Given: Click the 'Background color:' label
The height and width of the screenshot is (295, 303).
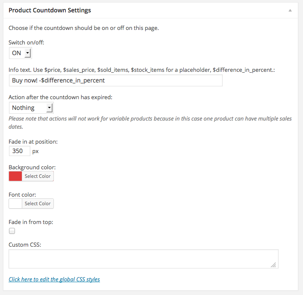Looking at the screenshot, I should click(32, 167).
